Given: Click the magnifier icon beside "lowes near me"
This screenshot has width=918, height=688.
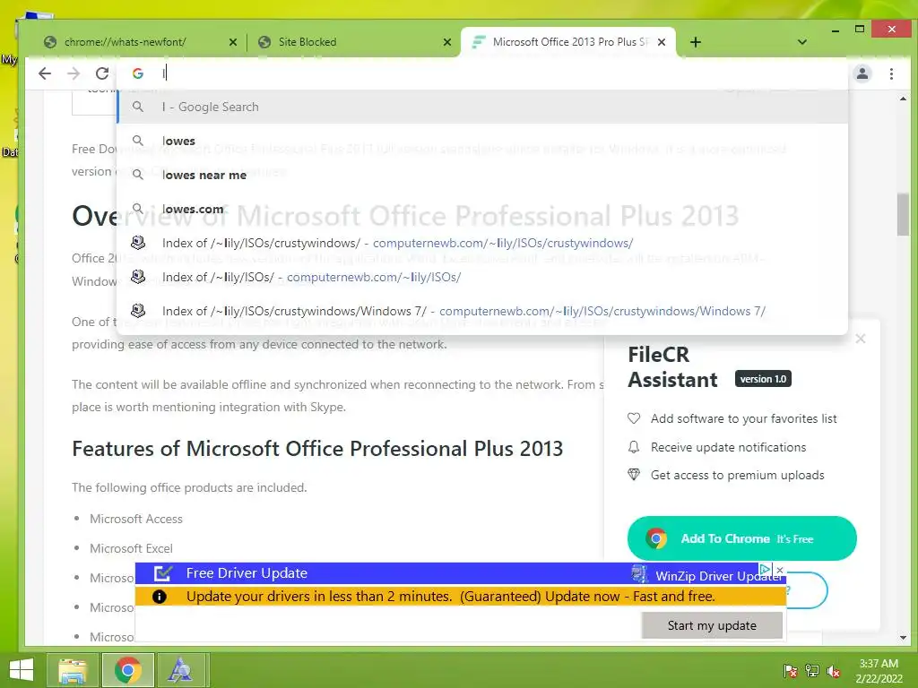Looking at the screenshot, I should tap(138, 175).
